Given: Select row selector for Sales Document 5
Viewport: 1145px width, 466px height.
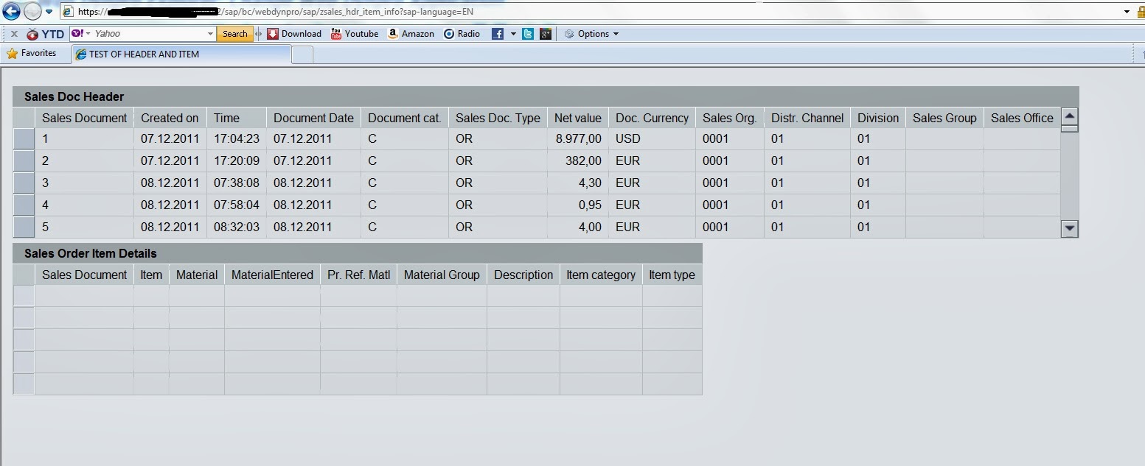Looking at the screenshot, I should click(24, 227).
